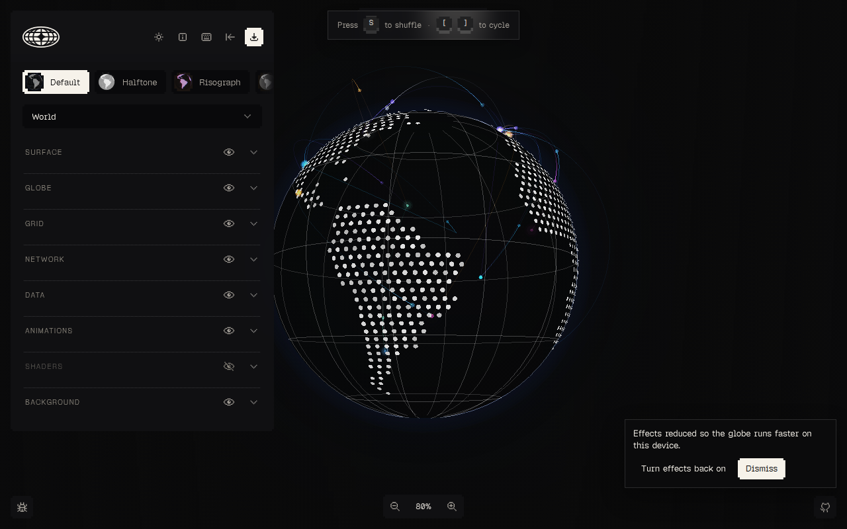Expand the Animations section chevron

[253, 331]
